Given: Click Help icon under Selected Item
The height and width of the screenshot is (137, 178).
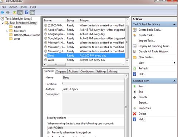Looking at the screenshot, I should (x=134, y=119).
